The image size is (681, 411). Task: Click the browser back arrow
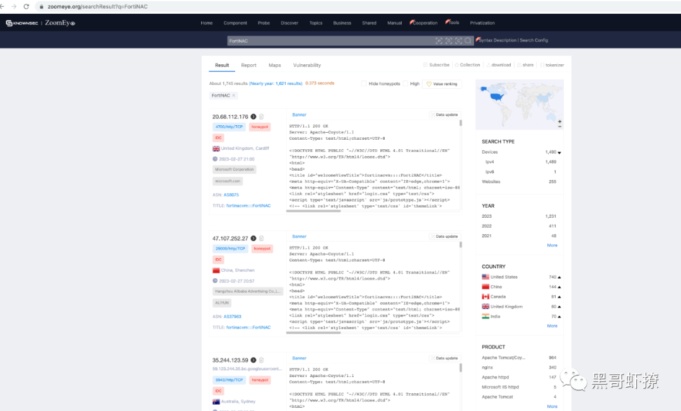tap(2, 6)
